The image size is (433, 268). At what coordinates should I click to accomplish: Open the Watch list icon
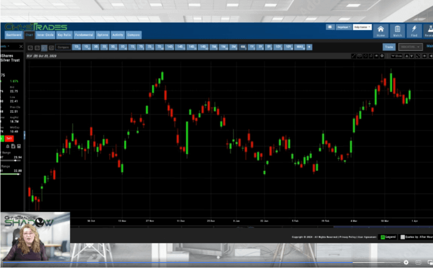[x=398, y=31]
